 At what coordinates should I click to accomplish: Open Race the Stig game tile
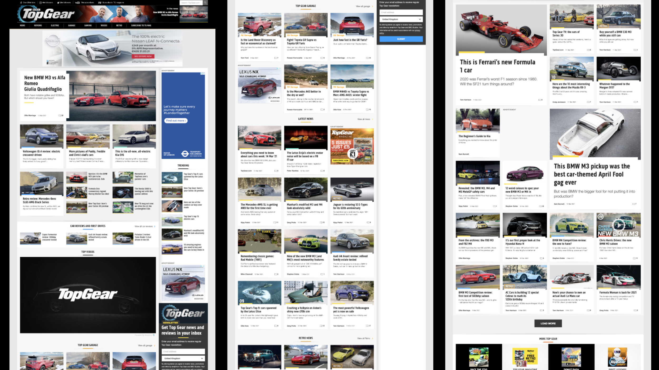coord(479,357)
